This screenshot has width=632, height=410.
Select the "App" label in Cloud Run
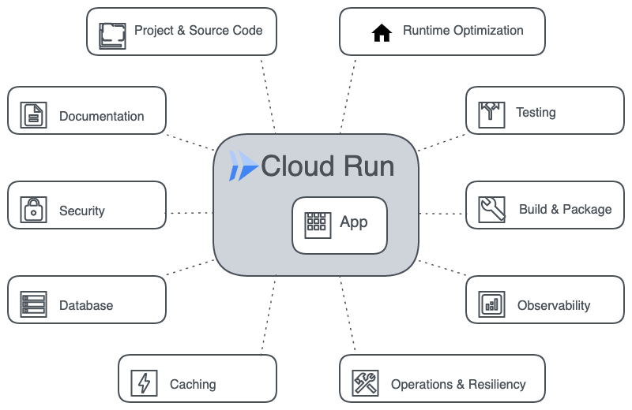click(x=353, y=222)
